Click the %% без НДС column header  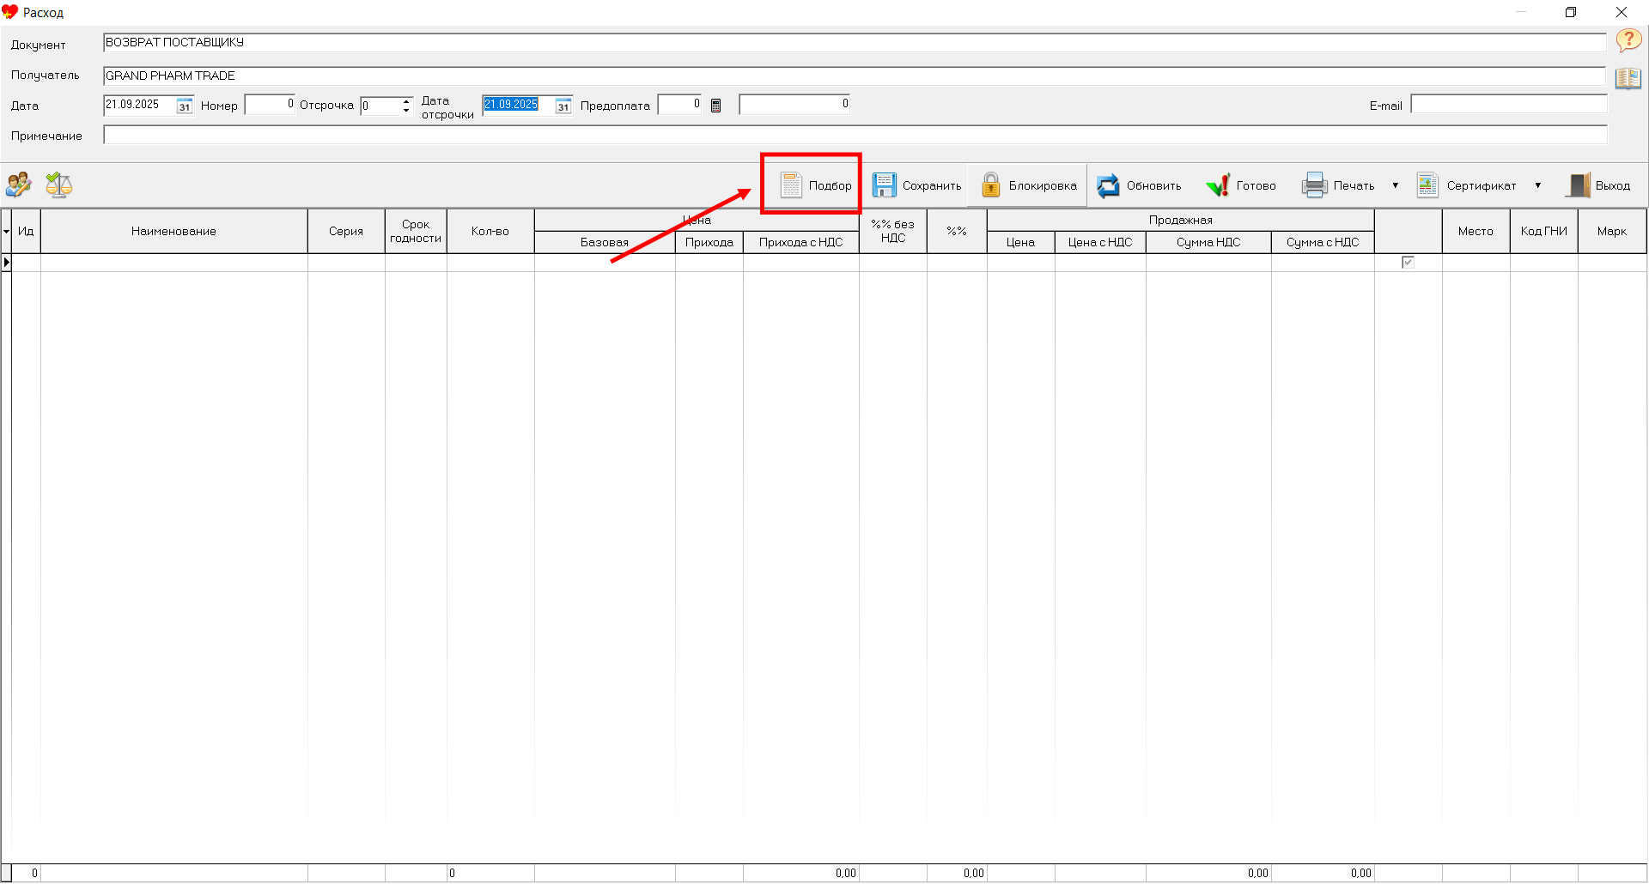893,232
